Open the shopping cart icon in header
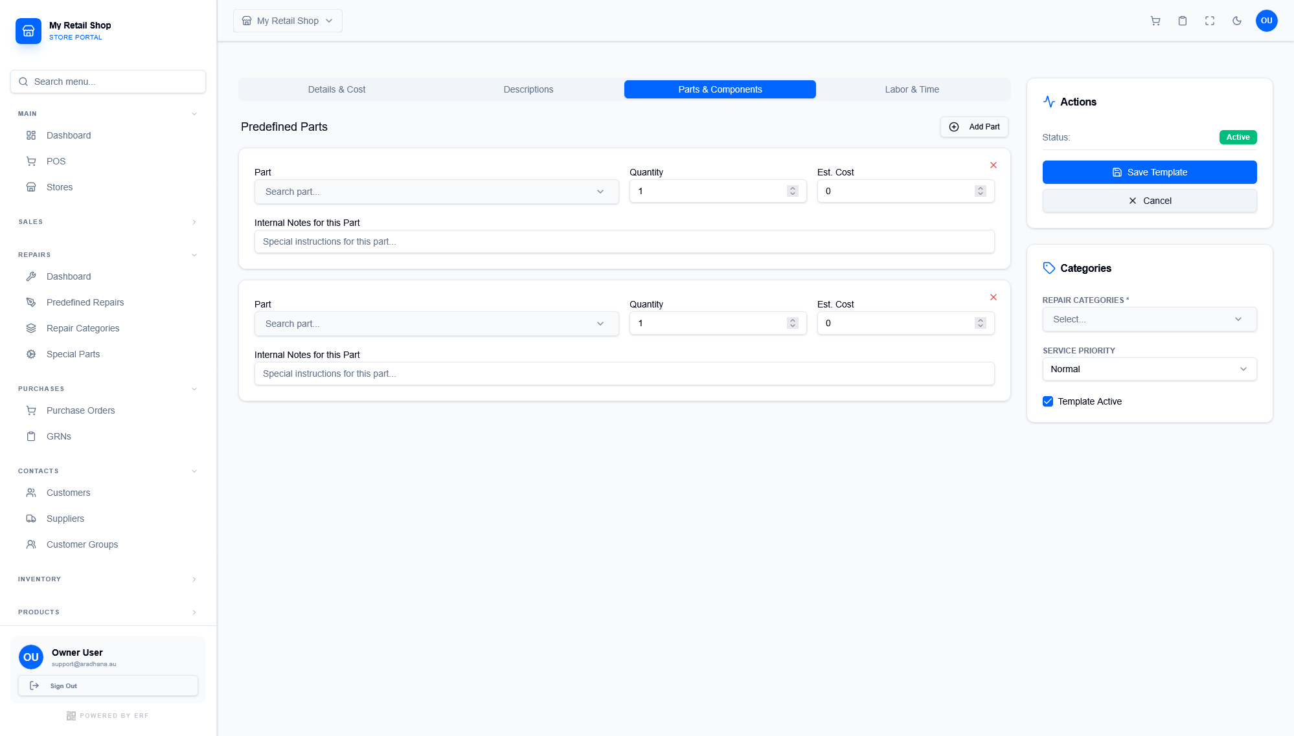Image resolution: width=1294 pixels, height=736 pixels. [x=1155, y=21]
